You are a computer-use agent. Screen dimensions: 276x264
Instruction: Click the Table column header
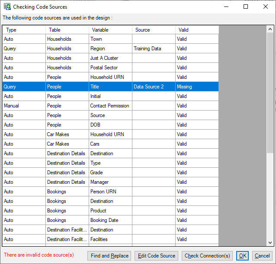(x=67, y=30)
